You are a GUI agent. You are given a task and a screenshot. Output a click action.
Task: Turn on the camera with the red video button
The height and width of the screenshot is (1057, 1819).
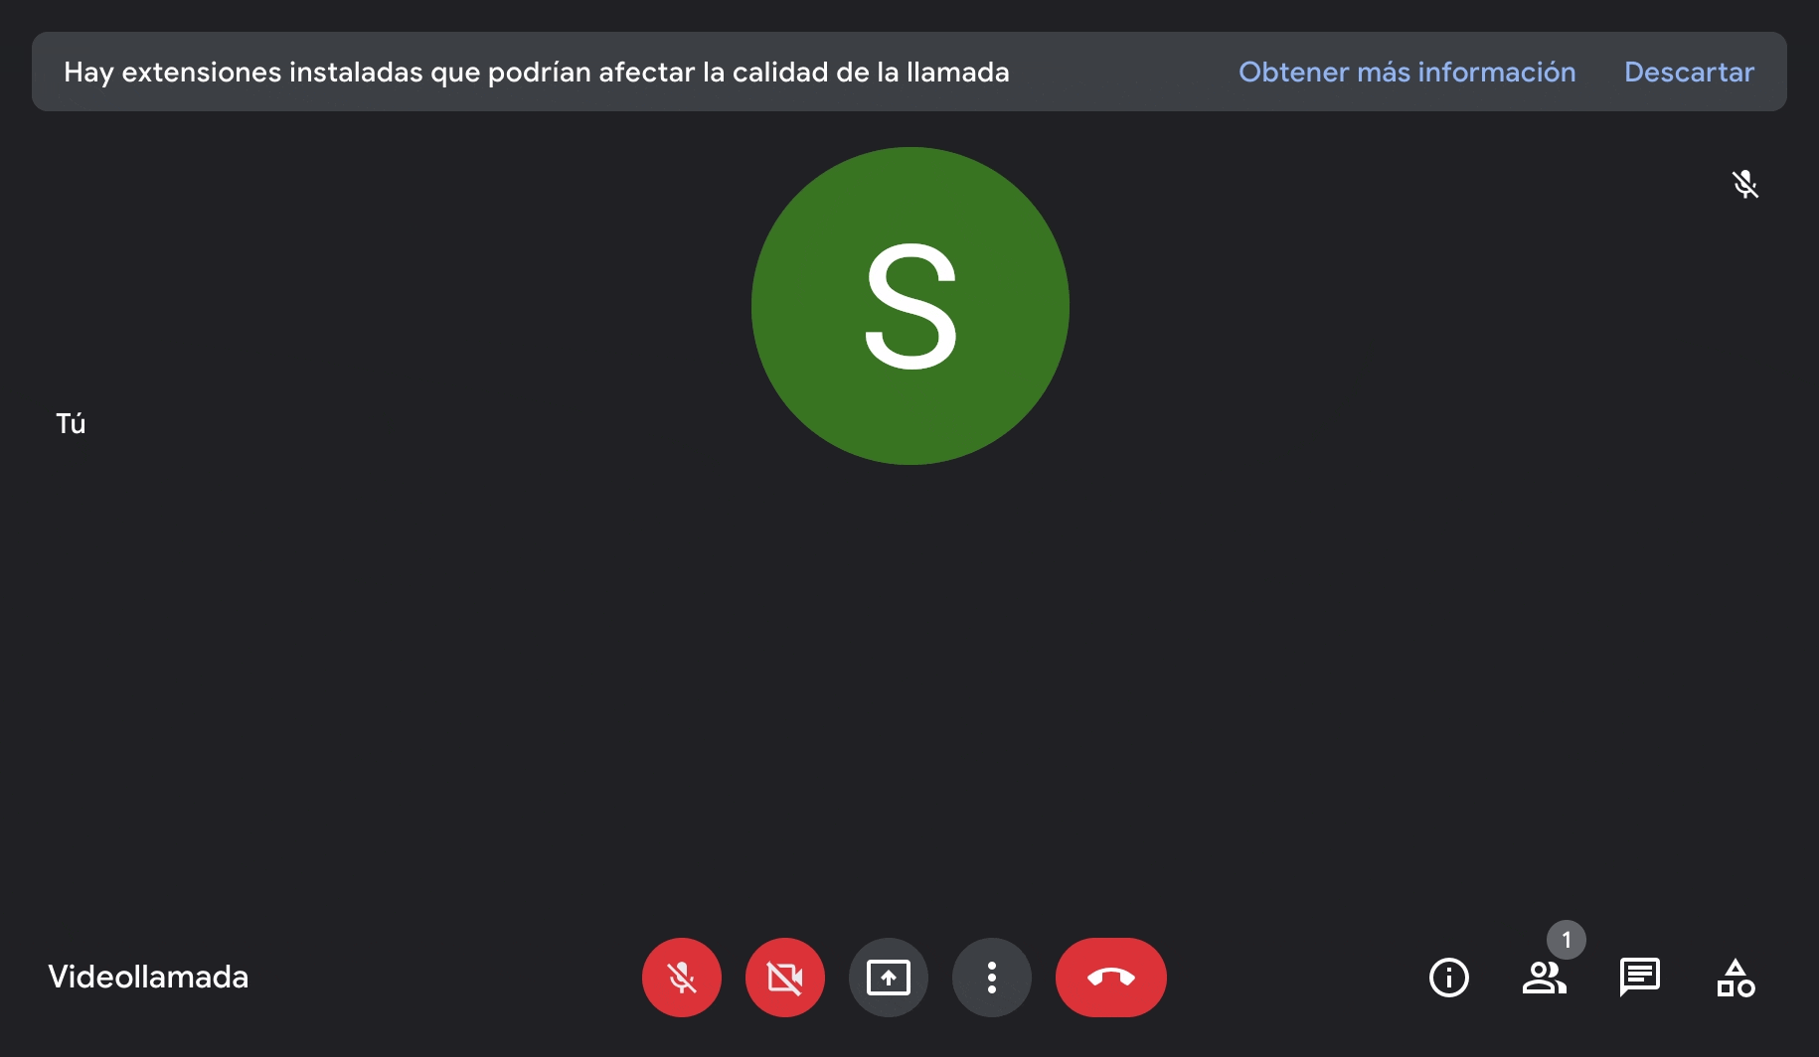785,978
